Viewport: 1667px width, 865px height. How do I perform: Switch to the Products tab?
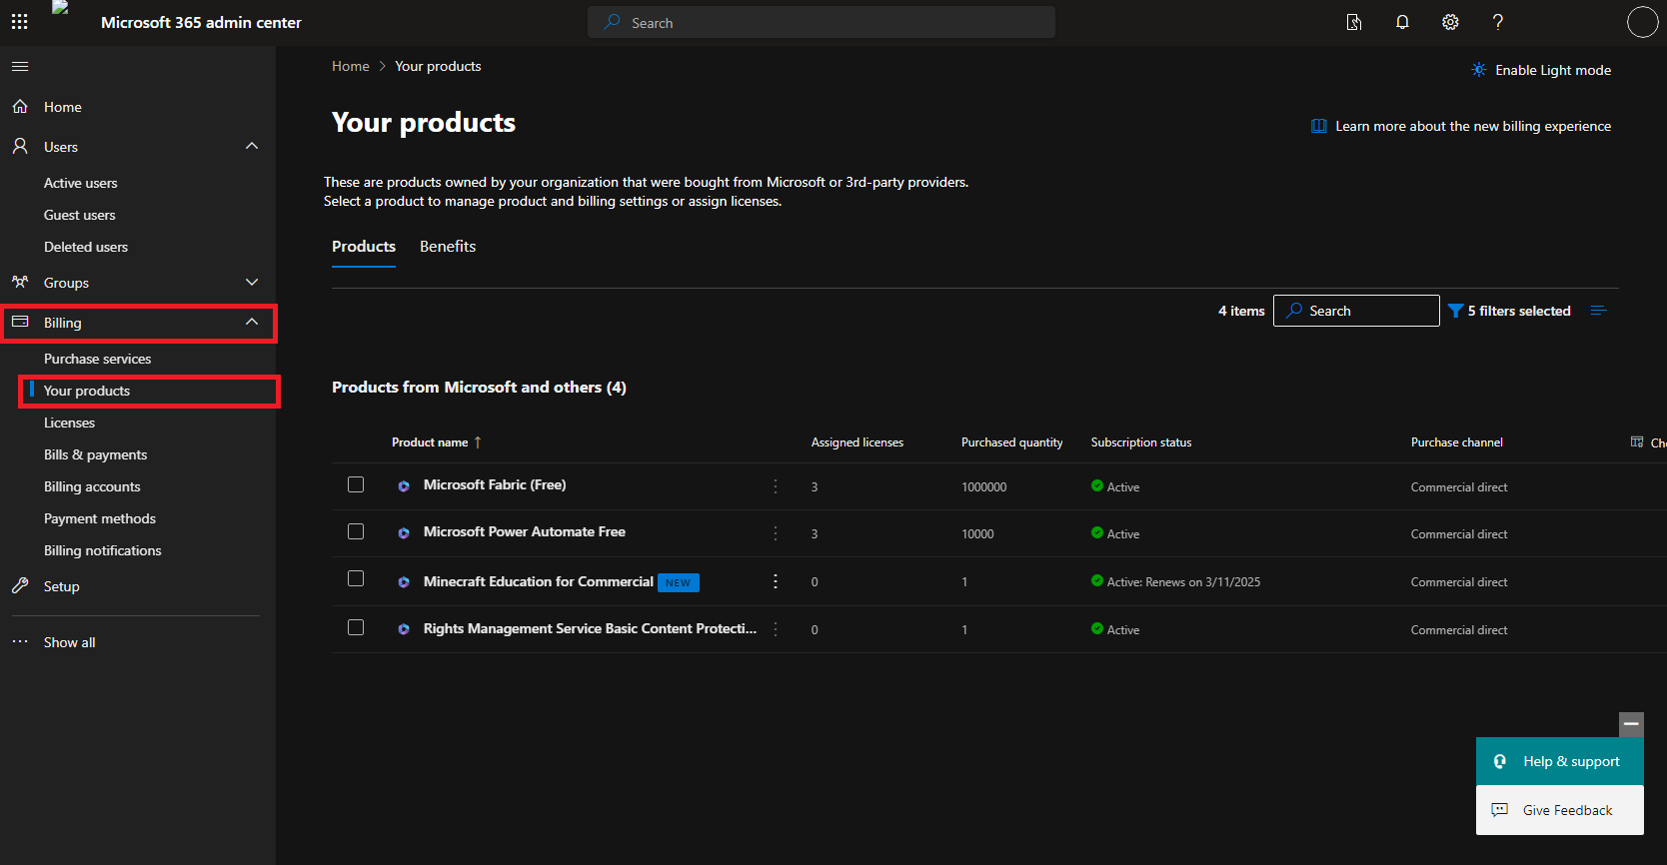pos(364,247)
